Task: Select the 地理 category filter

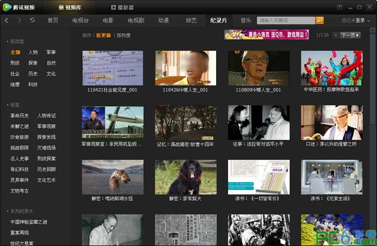Action: coord(14,84)
